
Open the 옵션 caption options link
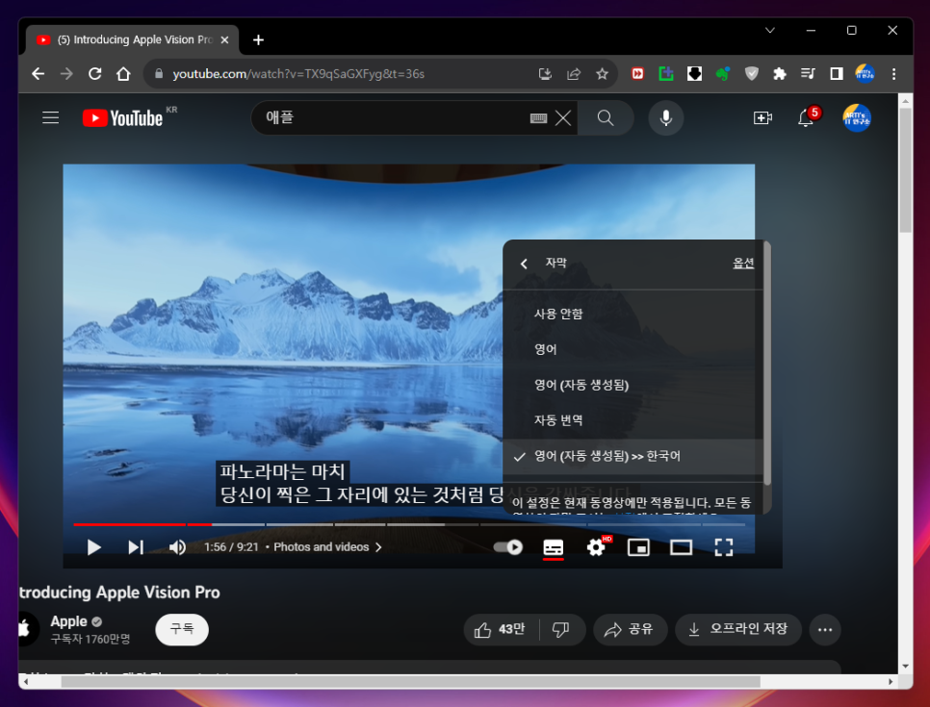pos(743,264)
